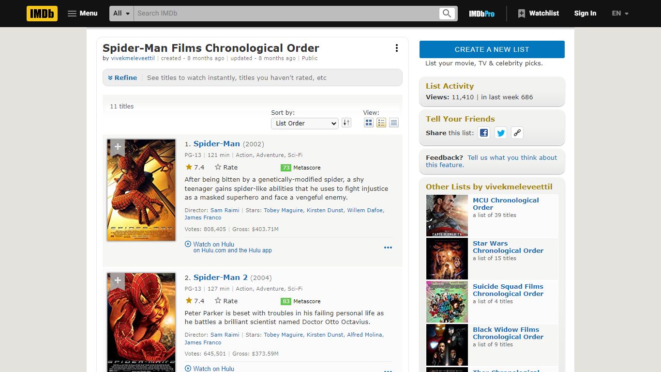Screen dimensions: 661x372
Task: Open IMDbPro link
Action: (x=481, y=14)
